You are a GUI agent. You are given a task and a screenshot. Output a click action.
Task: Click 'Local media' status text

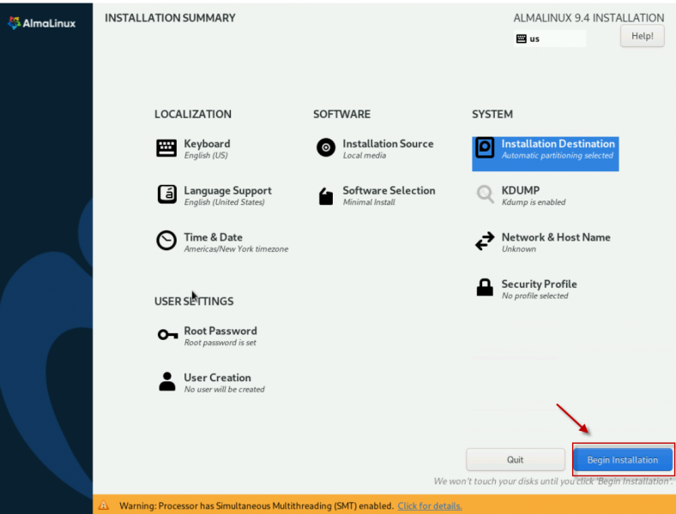tap(365, 155)
